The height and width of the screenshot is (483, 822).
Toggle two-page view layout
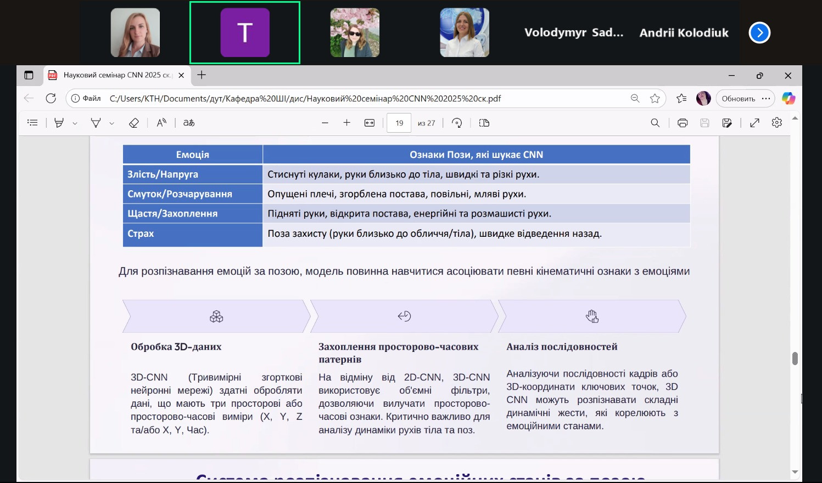click(484, 123)
